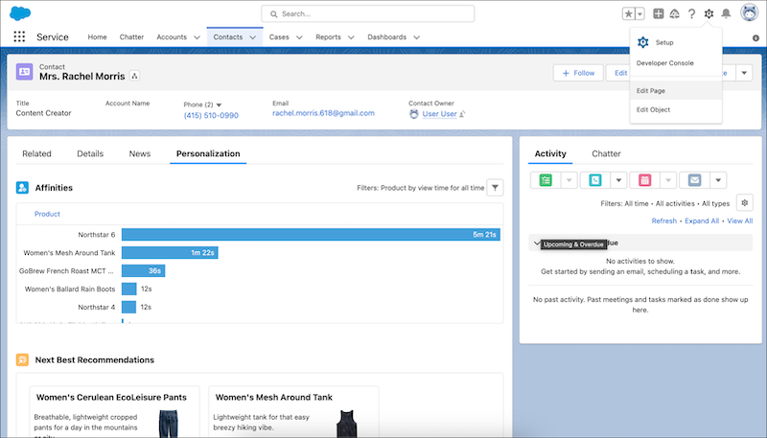Choose Edit Object in gear menu
The height and width of the screenshot is (438, 767).
tap(676, 109)
